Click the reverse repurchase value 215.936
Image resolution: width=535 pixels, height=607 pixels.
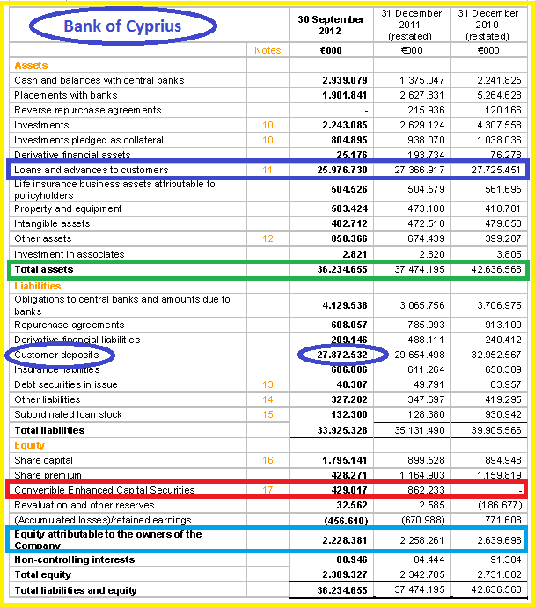coord(426,110)
